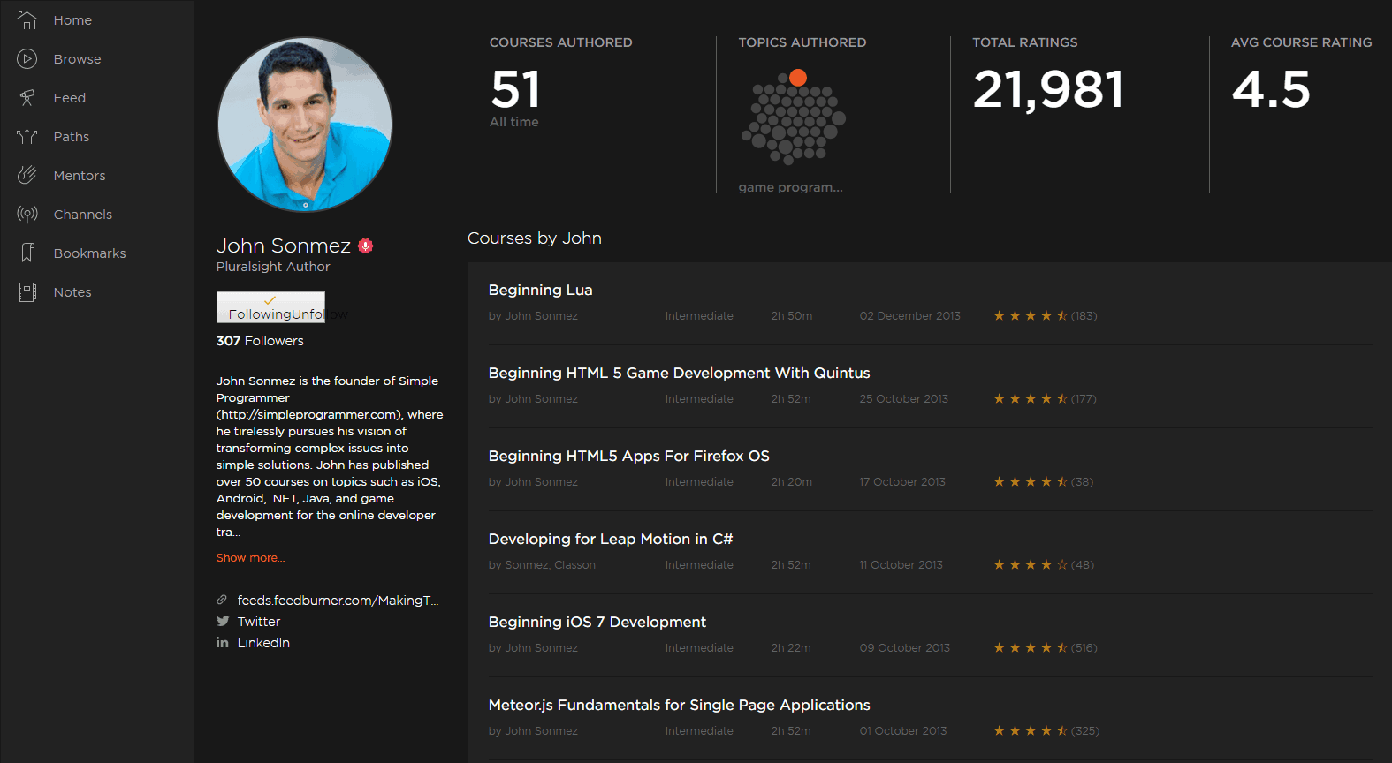1392x763 pixels.
Task: Click the 'game program...' topic label
Action: 790,187
